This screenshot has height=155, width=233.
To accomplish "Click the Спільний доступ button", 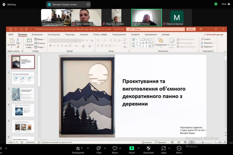I will (214, 34).
